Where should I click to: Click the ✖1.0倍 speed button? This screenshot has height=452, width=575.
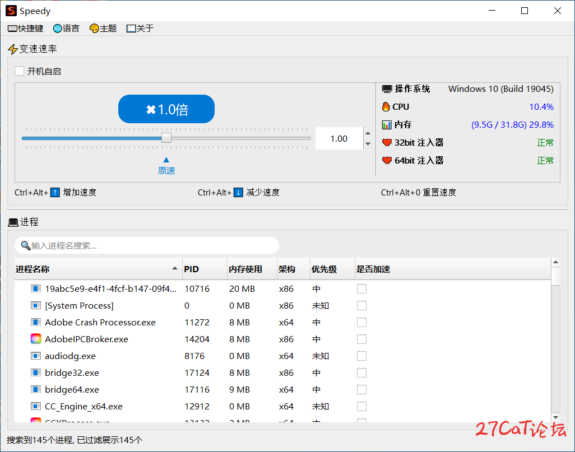166,109
